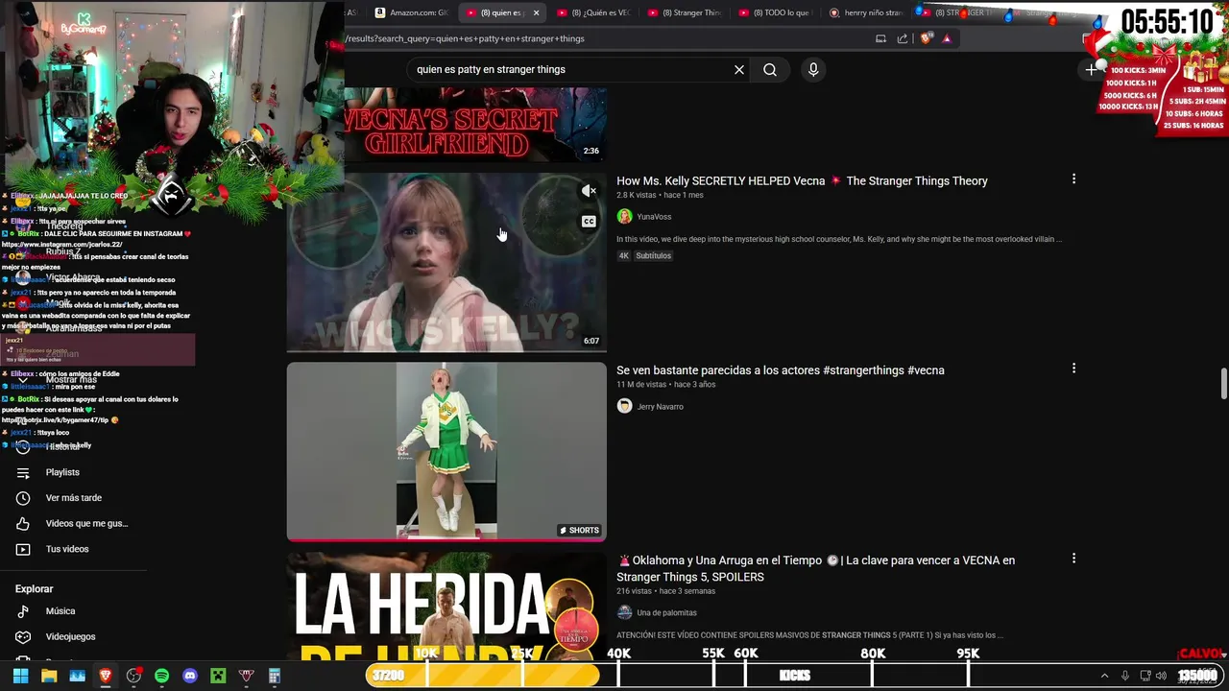The height and width of the screenshot is (691, 1229).
Task: Unmute the preview on Who is Kelly thumbnail
Action: point(589,191)
